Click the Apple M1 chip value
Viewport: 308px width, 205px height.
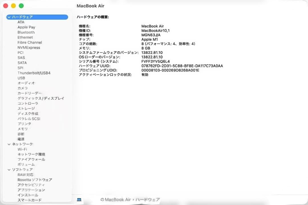pos(149,39)
